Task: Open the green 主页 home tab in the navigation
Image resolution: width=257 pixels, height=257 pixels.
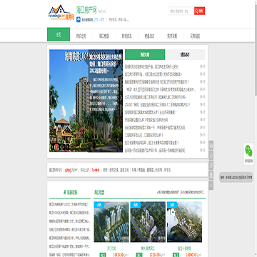Action: [59, 34]
